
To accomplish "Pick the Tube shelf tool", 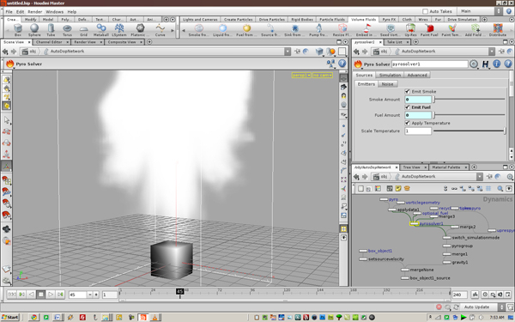I will (x=51, y=30).
